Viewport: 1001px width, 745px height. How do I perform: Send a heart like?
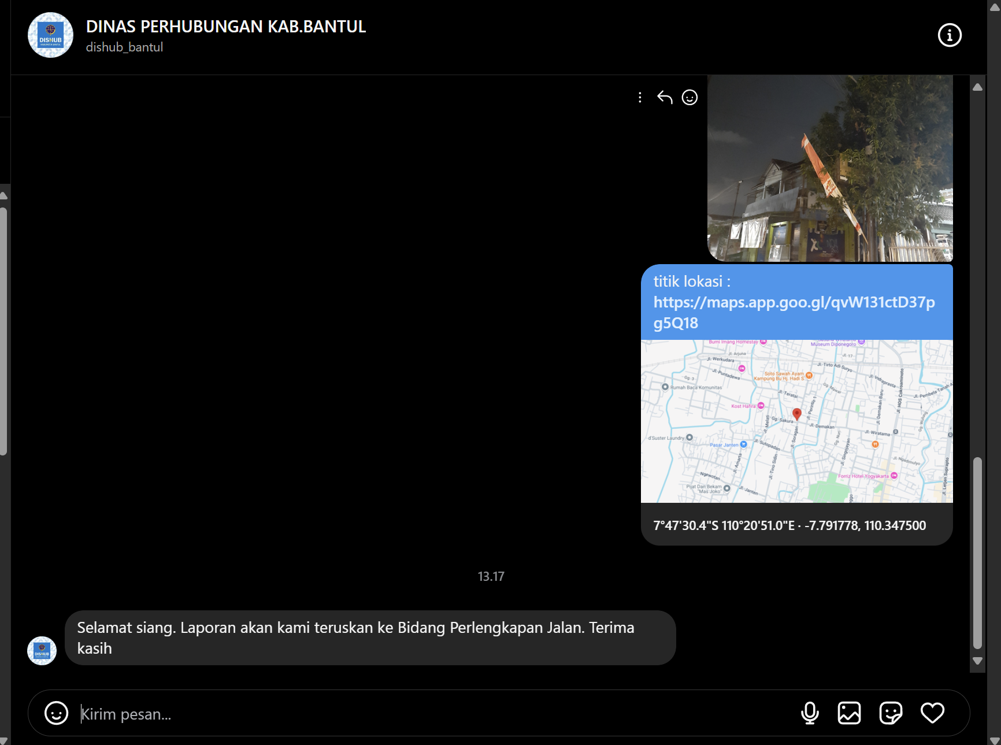(932, 713)
